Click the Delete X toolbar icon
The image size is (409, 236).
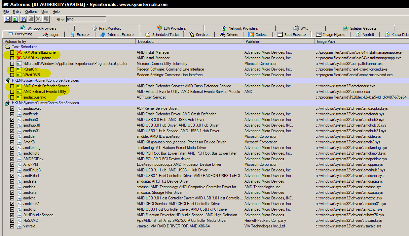pos(38,19)
